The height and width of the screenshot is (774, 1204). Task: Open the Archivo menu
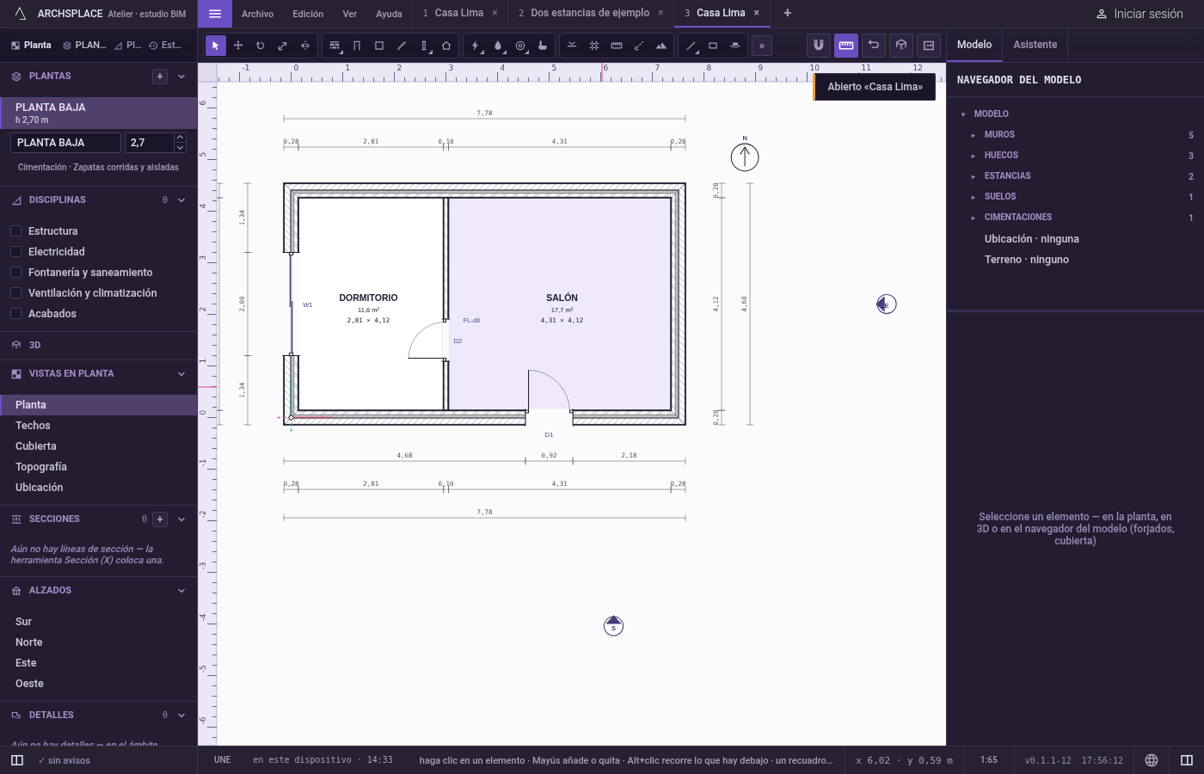(257, 14)
